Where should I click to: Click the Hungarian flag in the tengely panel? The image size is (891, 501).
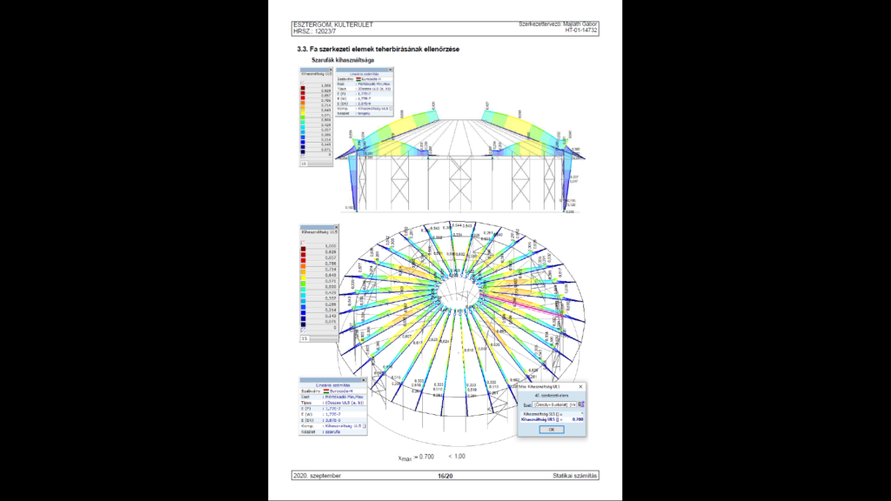(x=358, y=79)
